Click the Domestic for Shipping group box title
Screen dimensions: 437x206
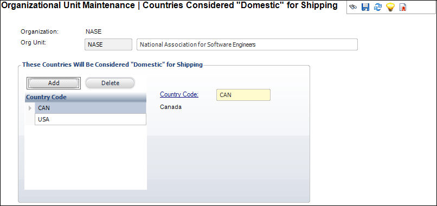tap(112, 65)
